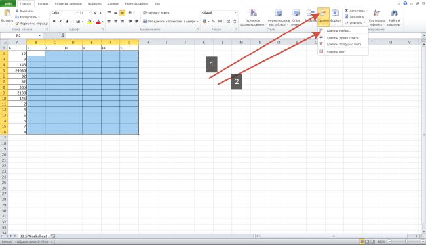
Task: Open the Calibri font name dropdown
Action: [x=77, y=12]
